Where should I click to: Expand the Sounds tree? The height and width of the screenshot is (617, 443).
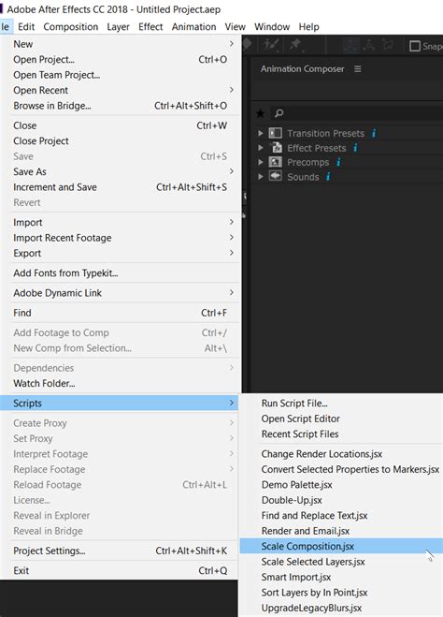click(x=260, y=177)
